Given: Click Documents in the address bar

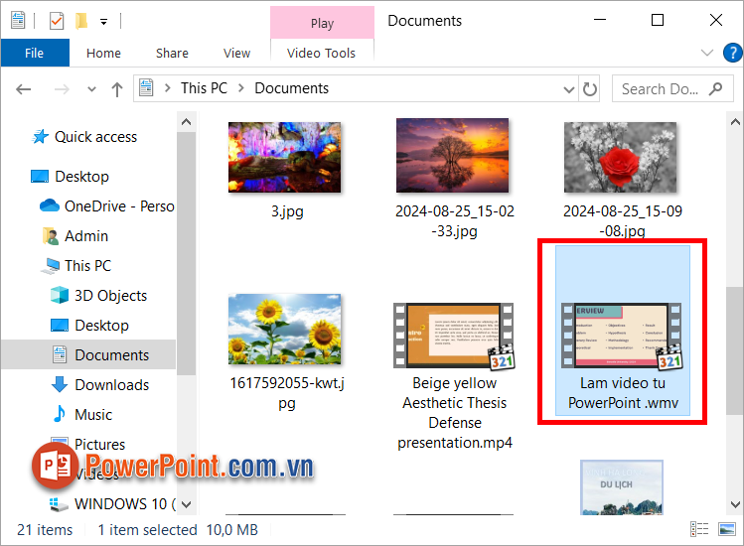Looking at the screenshot, I should coord(291,88).
